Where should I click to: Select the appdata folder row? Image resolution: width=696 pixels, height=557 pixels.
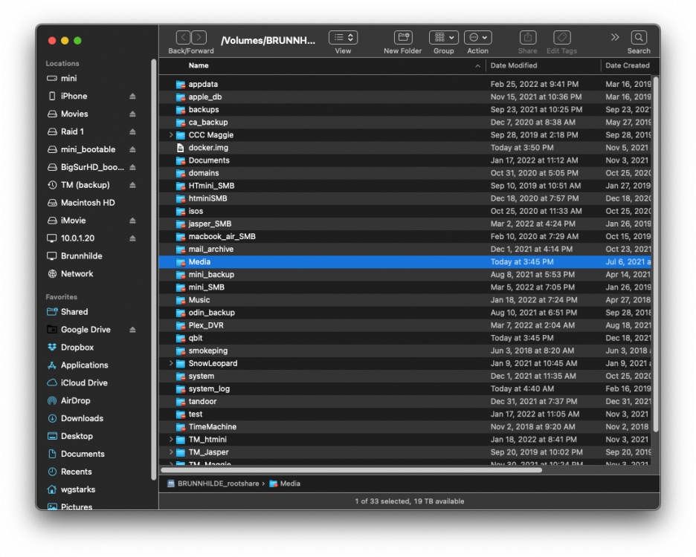pos(405,84)
